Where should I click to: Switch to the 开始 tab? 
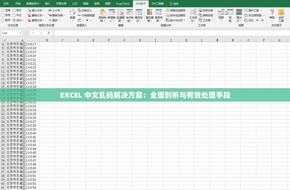click(18, 3)
